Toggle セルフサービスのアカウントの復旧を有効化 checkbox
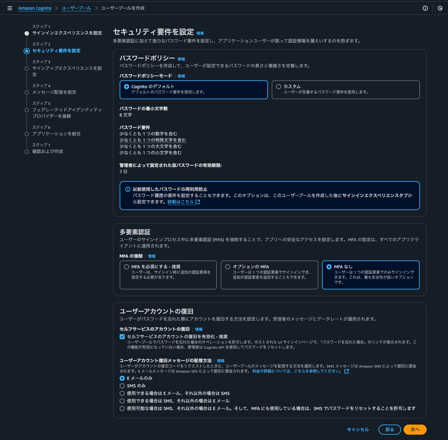 click(x=122, y=337)
